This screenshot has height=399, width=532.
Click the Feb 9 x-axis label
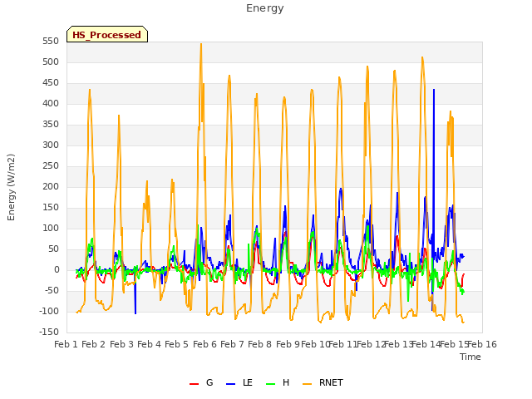click(x=288, y=344)
